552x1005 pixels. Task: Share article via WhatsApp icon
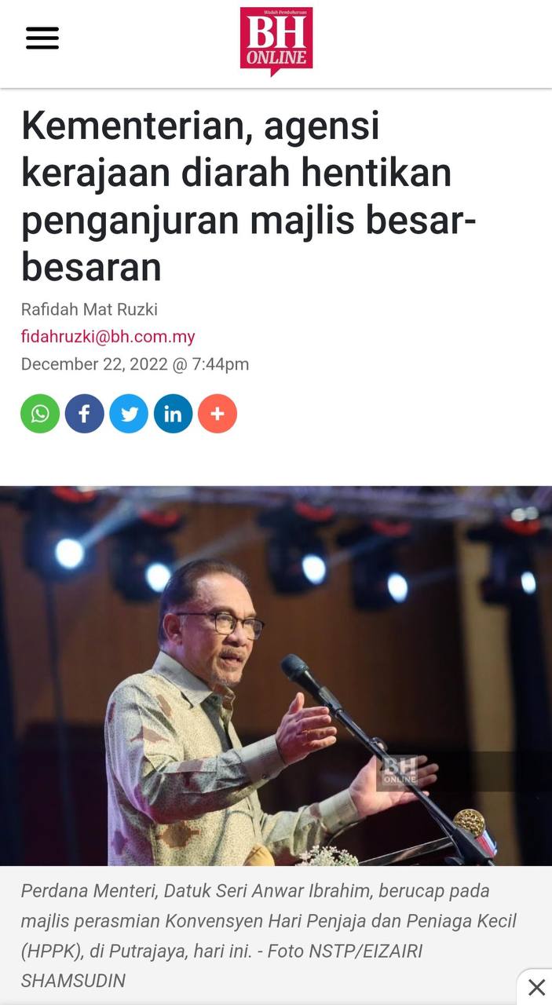(40, 414)
